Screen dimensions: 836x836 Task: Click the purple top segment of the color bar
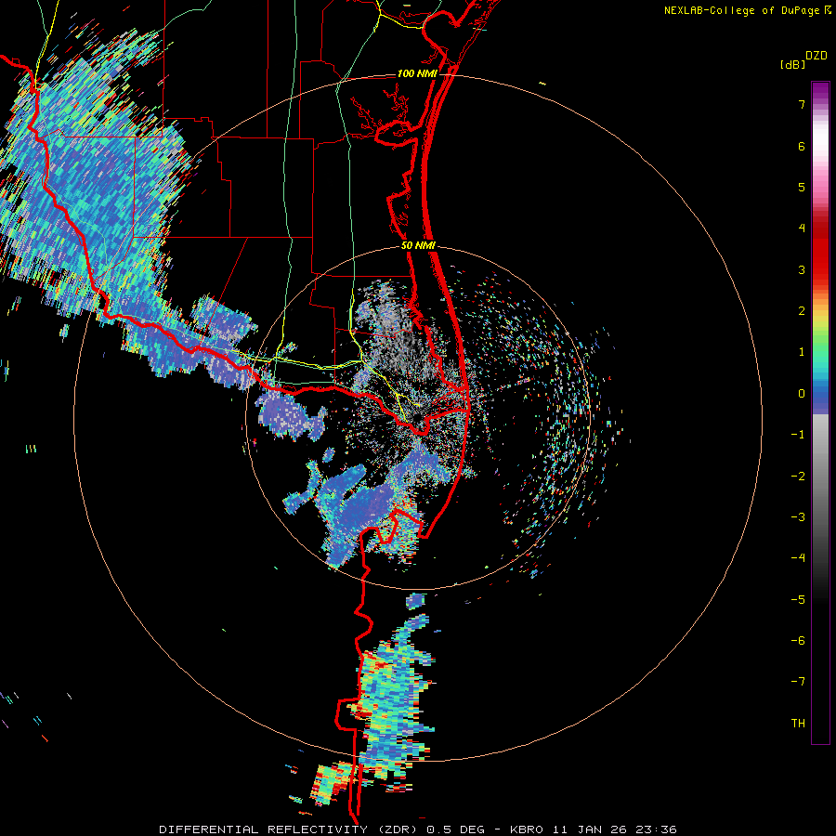click(x=820, y=92)
